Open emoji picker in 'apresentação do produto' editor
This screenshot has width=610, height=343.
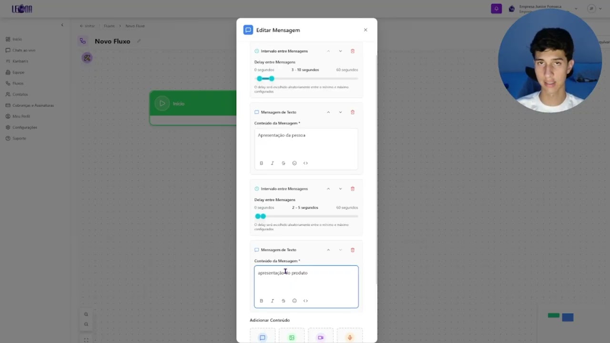[295, 301]
